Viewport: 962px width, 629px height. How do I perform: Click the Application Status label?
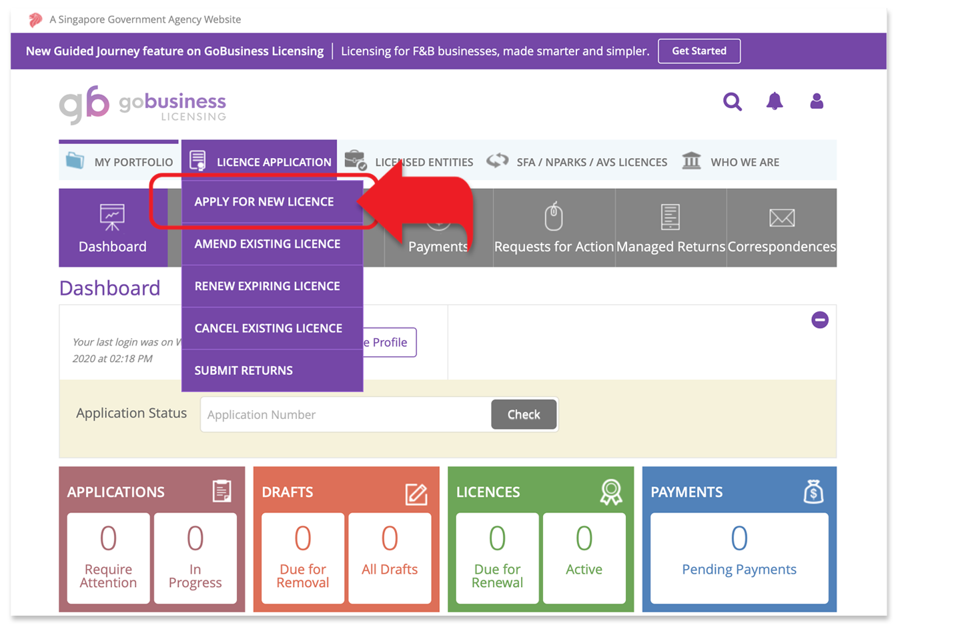click(x=131, y=413)
